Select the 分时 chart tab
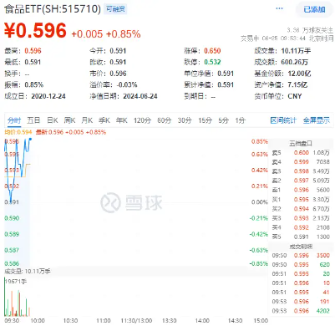 pos(14,120)
